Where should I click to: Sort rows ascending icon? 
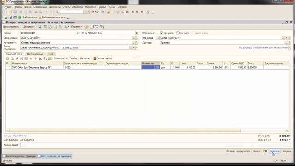(40, 59)
